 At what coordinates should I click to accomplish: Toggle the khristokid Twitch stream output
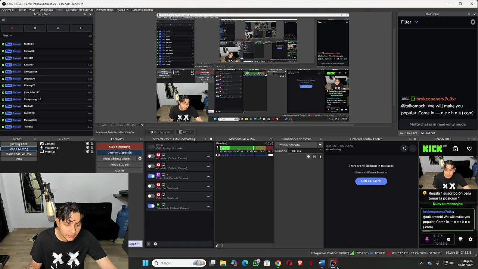click(x=151, y=176)
